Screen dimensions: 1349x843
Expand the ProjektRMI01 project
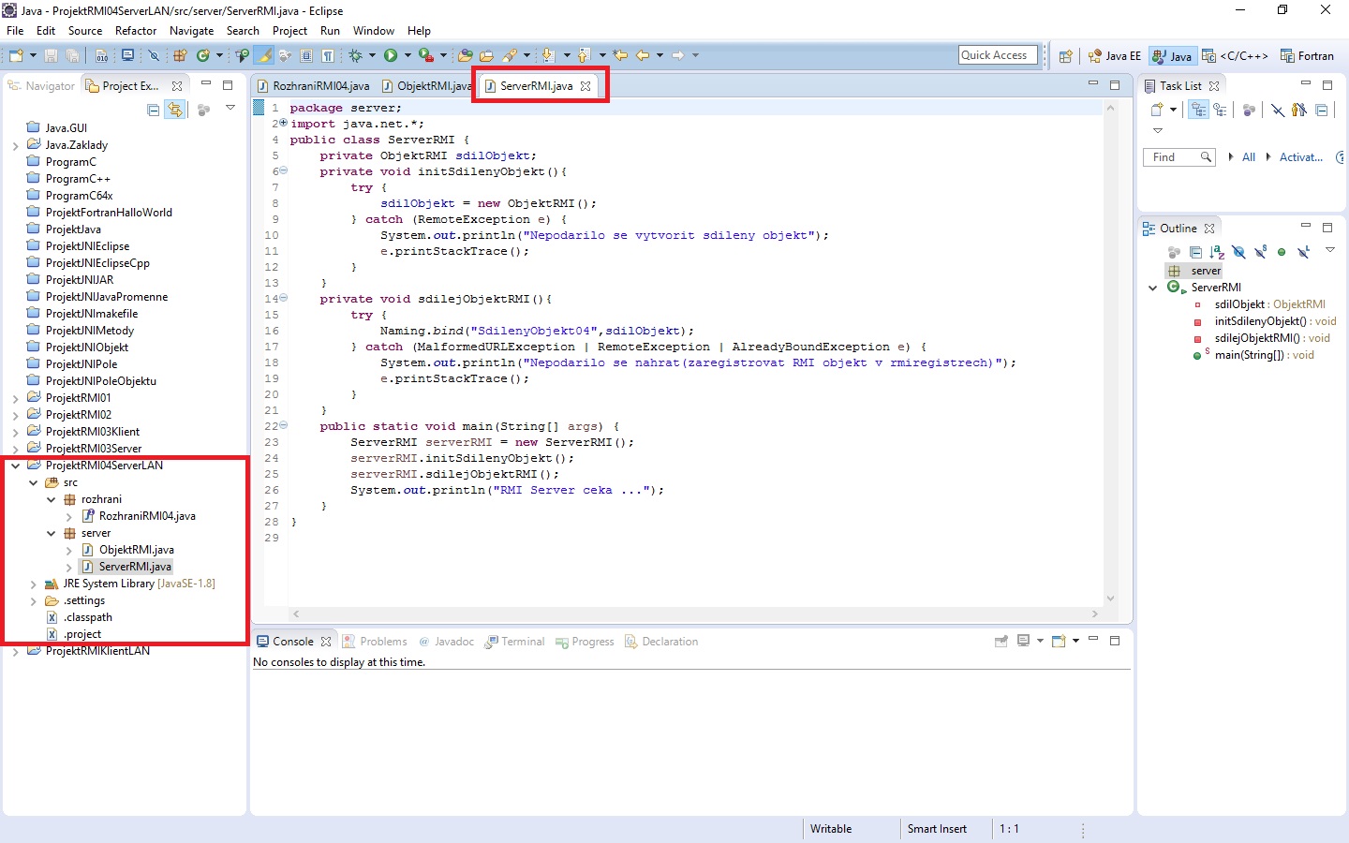18,397
